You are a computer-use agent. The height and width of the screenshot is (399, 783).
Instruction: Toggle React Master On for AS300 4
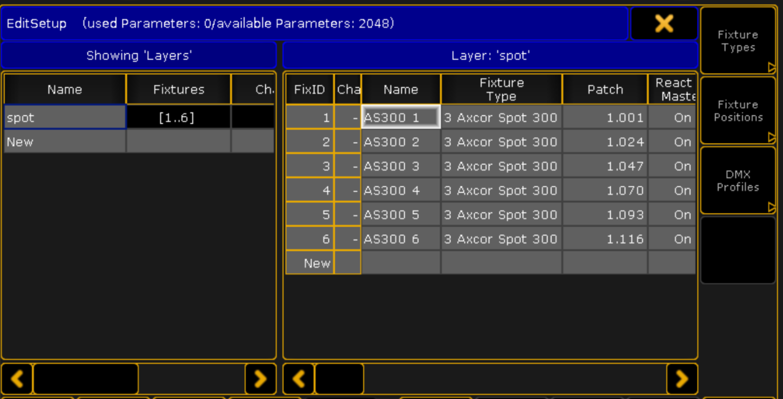click(x=672, y=190)
